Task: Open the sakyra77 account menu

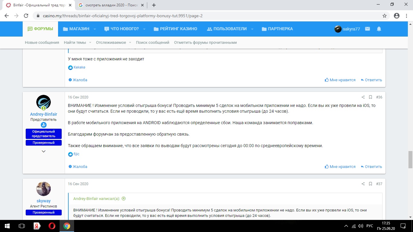Action: [347, 29]
